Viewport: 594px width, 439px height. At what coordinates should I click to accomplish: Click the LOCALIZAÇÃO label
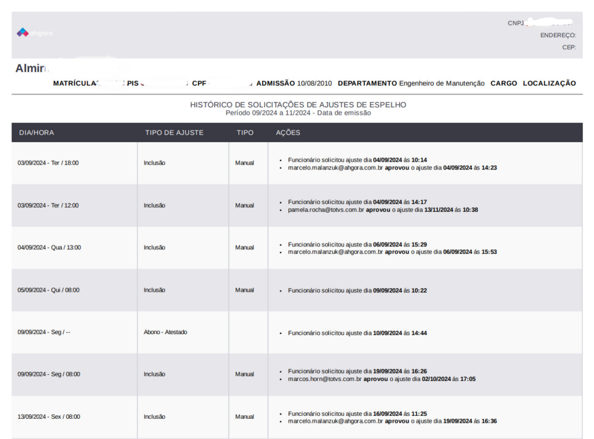point(549,84)
